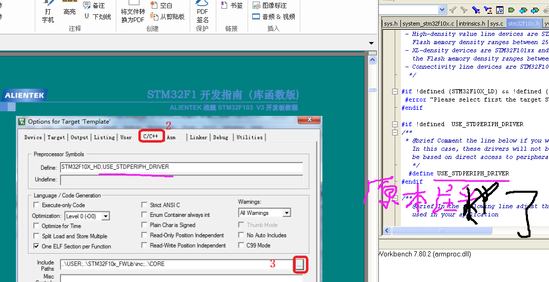This screenshot has height=282, width=549.
Task: Click into the Undefine field
Action: pyautogui.click(x=181, y=179)
